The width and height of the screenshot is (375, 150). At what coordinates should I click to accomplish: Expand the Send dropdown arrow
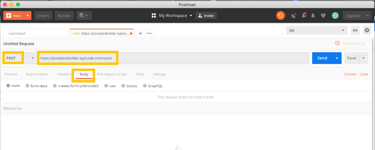[337, 58]
